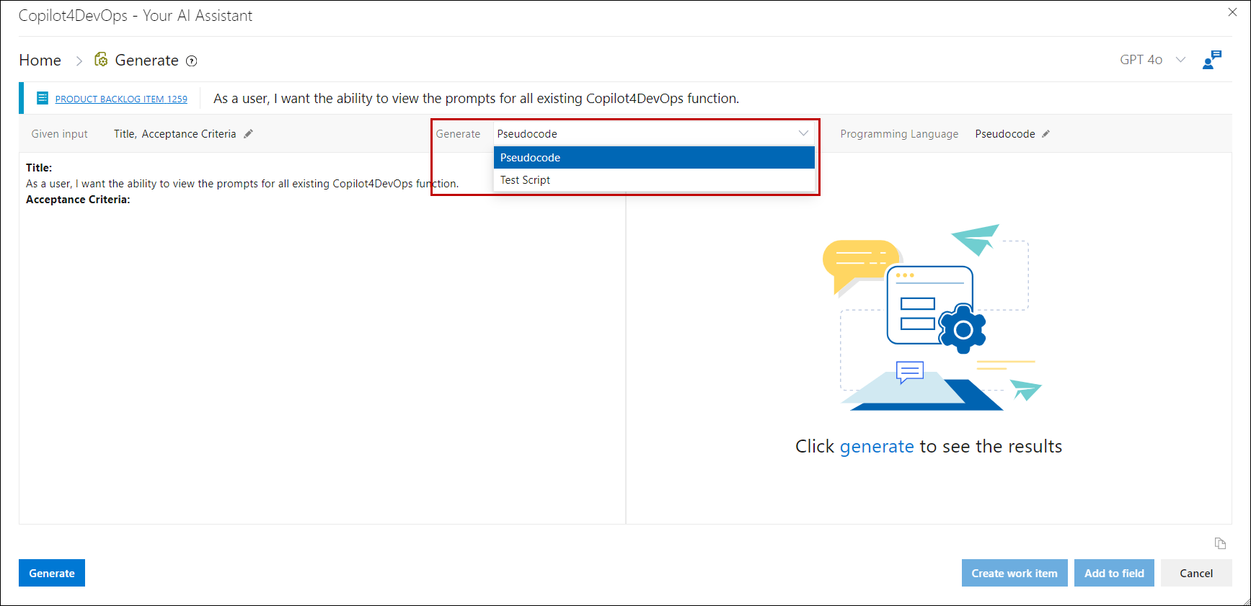The image size is (1251, 606).
Task: Expand the GPT 4o model dropdown
Action: 1180,60
